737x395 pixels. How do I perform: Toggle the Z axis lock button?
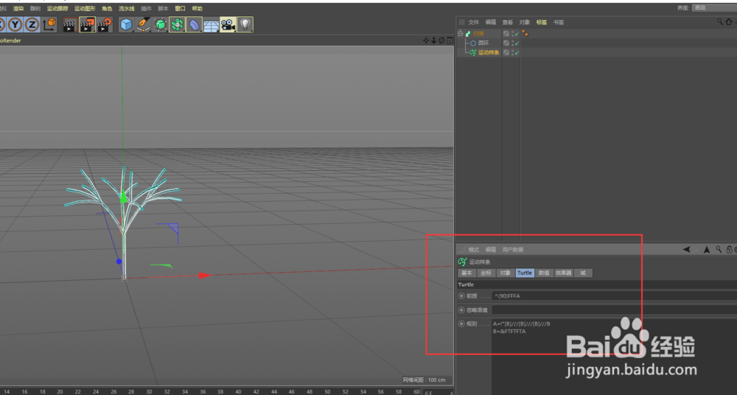[x=32, y=24]
